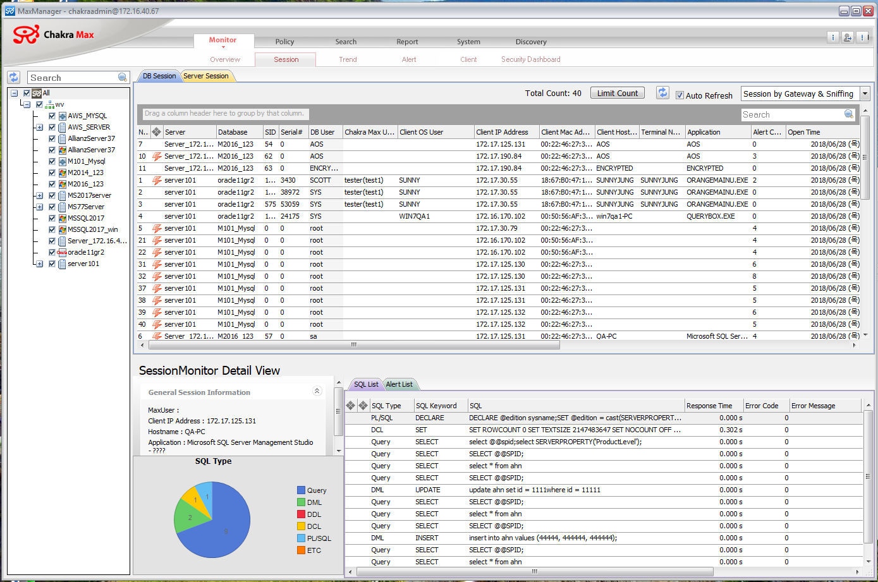Sort sessions by Open Time column
This screenshot has width=878, height=582.
tap(822, 132)
